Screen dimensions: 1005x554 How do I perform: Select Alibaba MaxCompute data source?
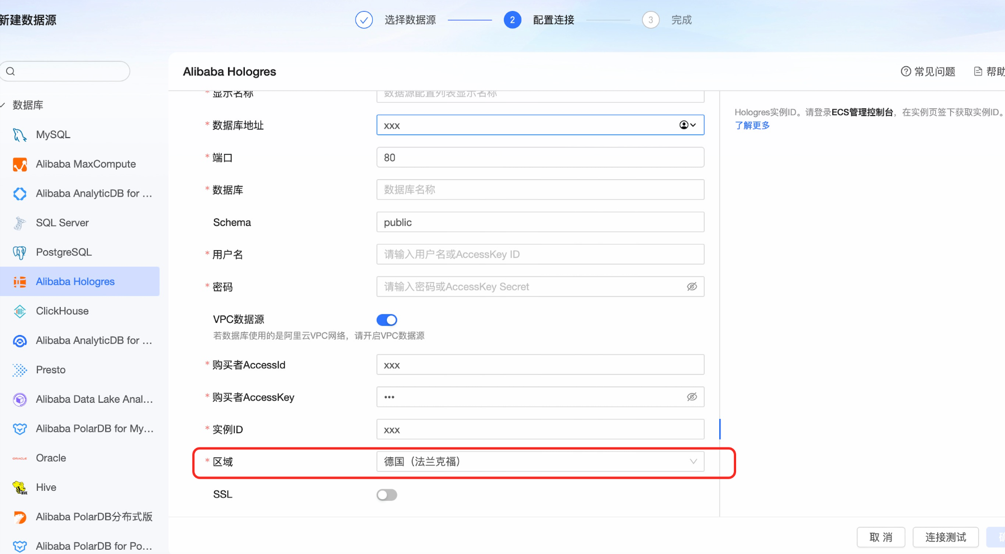[79, 164]
